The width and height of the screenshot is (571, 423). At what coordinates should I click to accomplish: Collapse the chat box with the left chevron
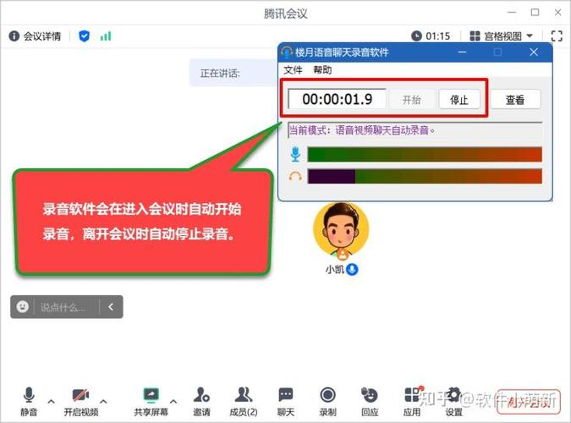point(111,307)
